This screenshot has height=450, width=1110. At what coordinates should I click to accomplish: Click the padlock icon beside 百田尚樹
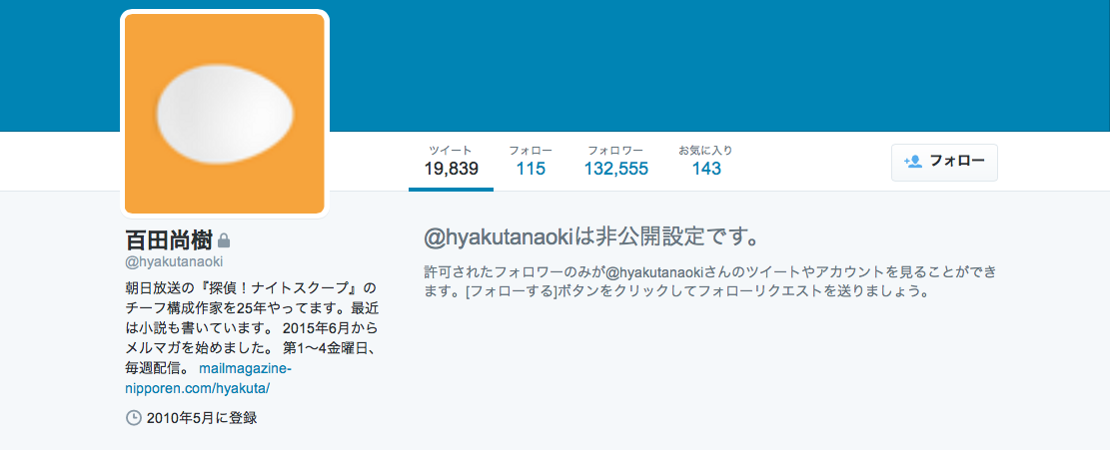(225, 240)
